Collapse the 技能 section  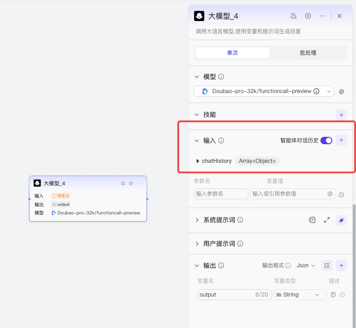[x=197, y=115]
